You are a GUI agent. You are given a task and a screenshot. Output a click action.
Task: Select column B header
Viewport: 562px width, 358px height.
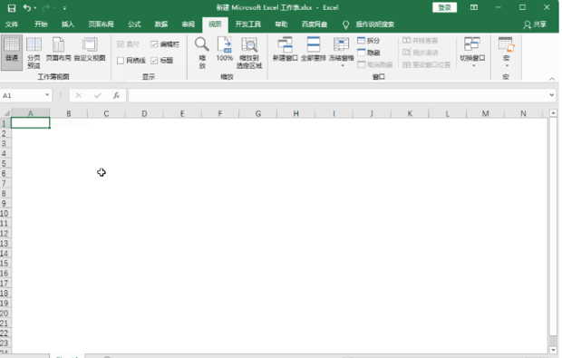tap(69, 113)
